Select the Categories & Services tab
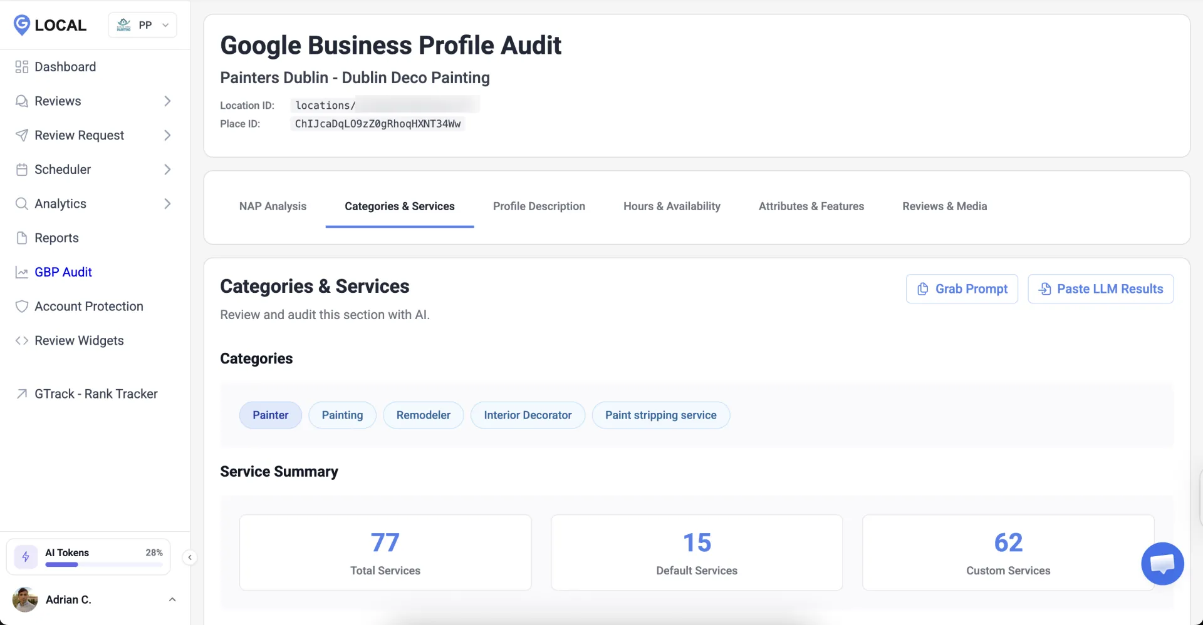The image size is (1203, 625). coord(400,206)
